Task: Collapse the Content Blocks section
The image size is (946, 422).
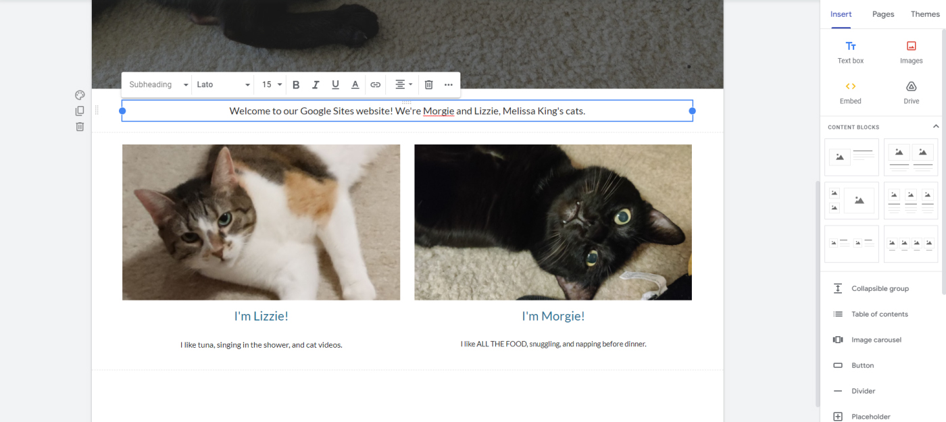Action: 936,127
